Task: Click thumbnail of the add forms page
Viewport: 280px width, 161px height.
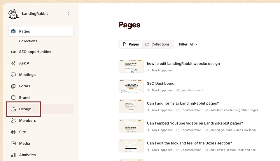Action: click(131, 106)
